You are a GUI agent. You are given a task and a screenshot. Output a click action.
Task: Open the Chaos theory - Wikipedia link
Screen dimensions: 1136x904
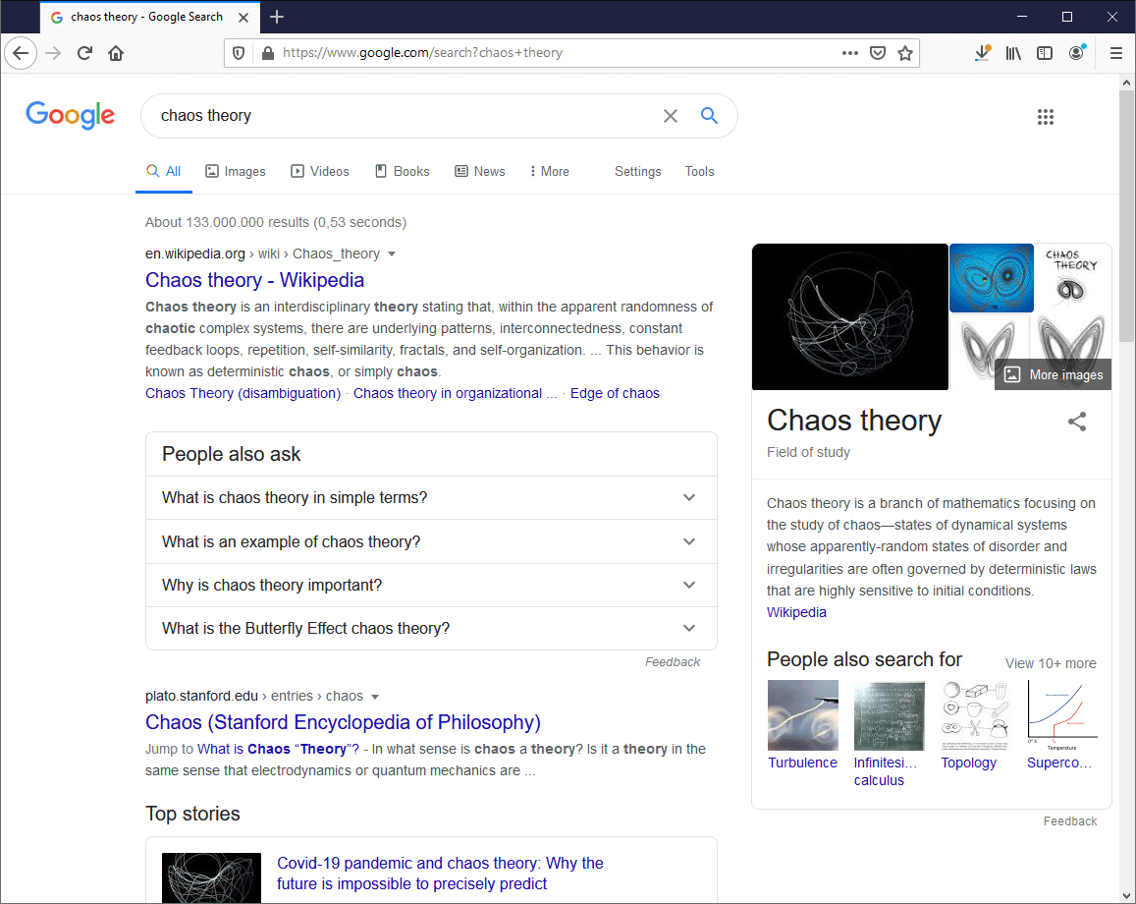coord(254,280)
